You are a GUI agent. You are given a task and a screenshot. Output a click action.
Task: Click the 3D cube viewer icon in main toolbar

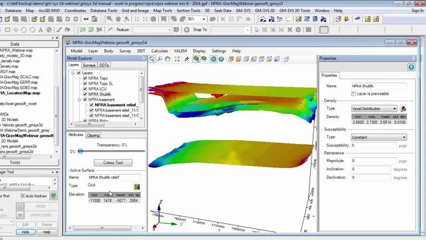click(x=338, y=19)
